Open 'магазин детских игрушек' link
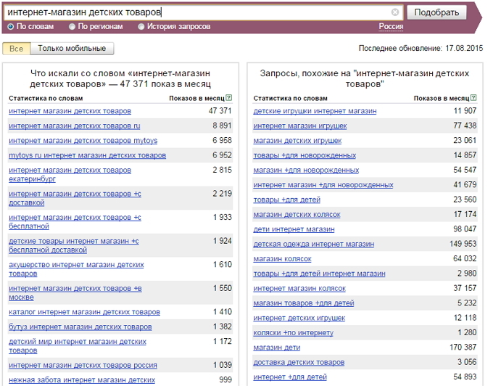This screenshot has height=386, width=493. 297,141
